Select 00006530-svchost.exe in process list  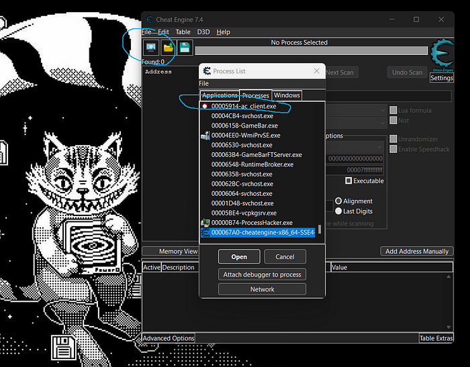[258, 145]
